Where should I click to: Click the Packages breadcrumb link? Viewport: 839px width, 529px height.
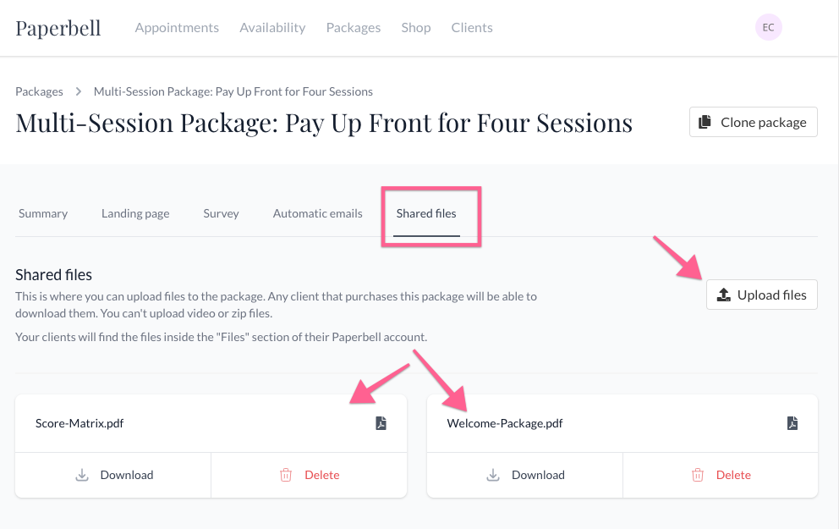tap(40, 91)
